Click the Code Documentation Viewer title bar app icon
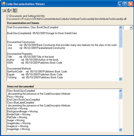The height and width of the screenshot is (136, 134). [x=3, y=4]
